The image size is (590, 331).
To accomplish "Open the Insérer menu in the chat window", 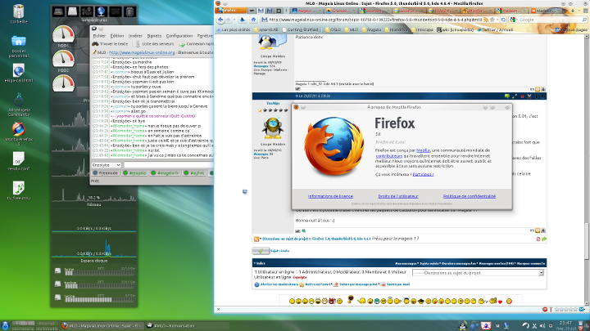I will 135,36.
